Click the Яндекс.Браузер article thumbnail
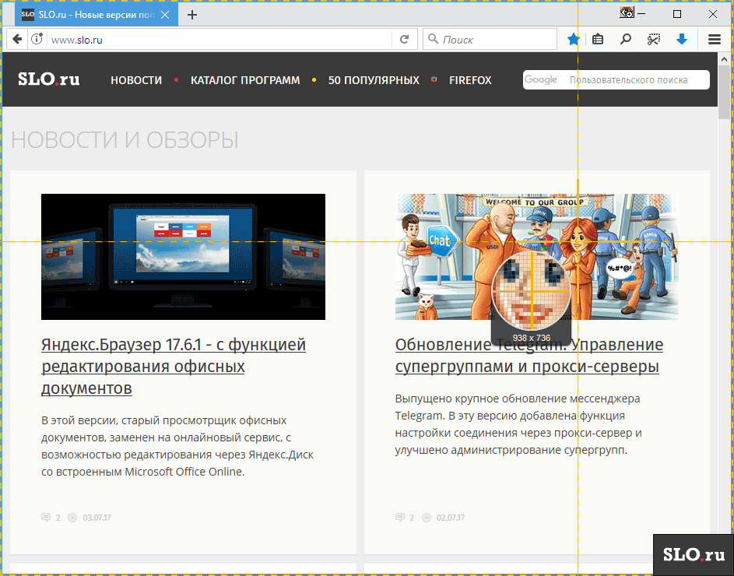The height and width of the screenshot is (576, 734). click(183, 257)
